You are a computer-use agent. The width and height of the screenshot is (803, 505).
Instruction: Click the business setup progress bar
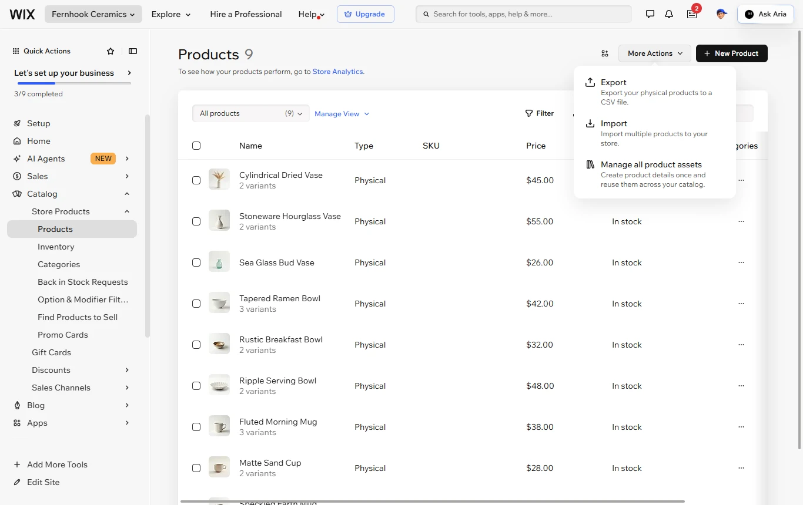(x=73, y=83)
